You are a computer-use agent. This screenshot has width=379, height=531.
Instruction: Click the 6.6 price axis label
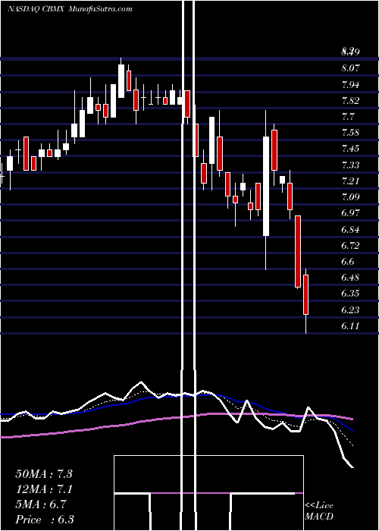(348, 262)
